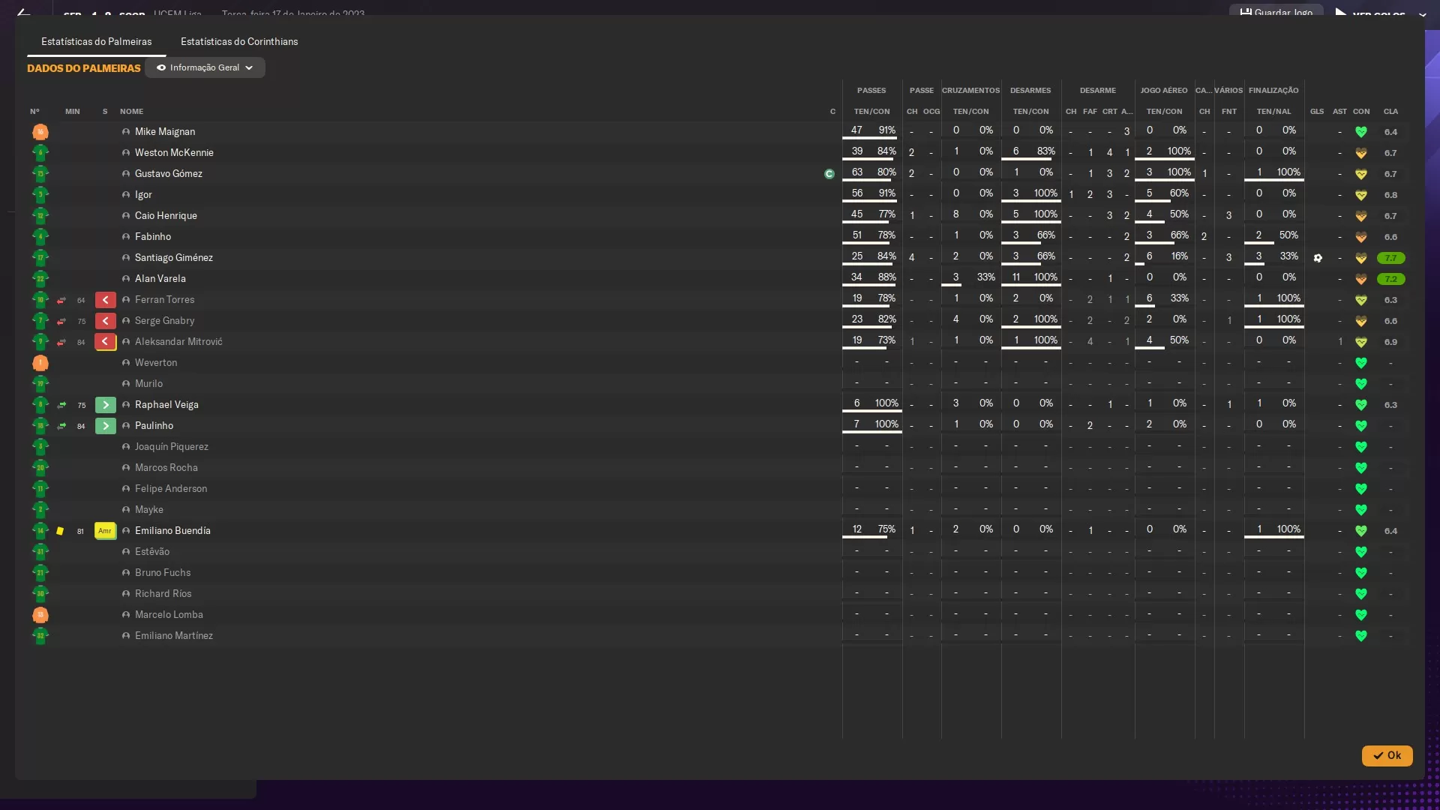Sort by the MIN column header
Image resolution: width=1440 pixels, height=810 pixels.
coord(72,112)
